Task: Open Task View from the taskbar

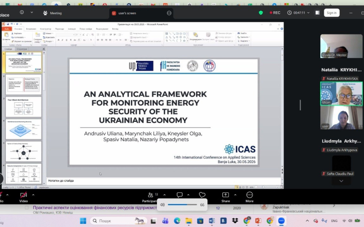Action: click(x=153, y=221)
